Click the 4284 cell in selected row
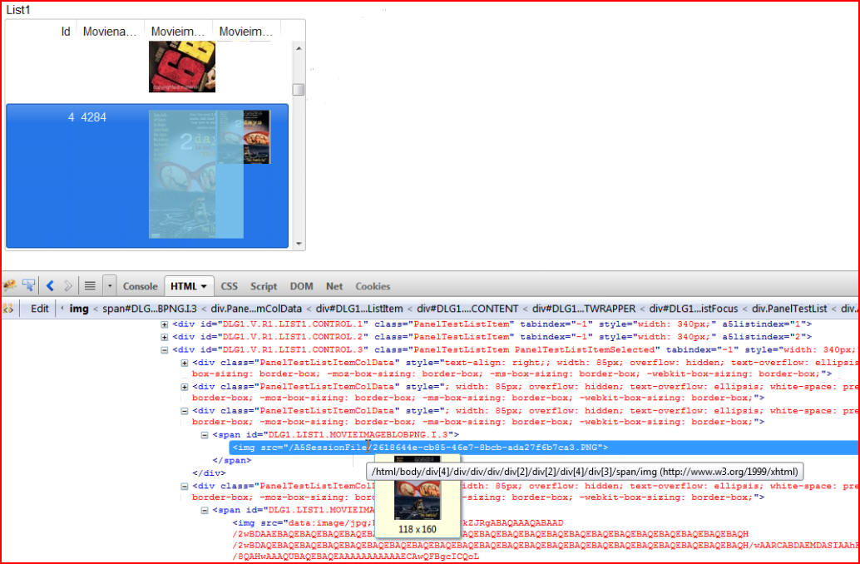 coord(94,116)
